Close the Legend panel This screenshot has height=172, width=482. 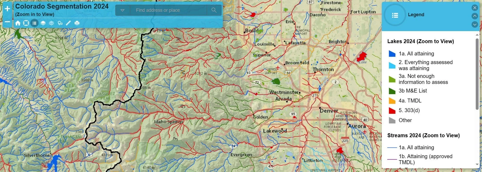click(475, 8)
